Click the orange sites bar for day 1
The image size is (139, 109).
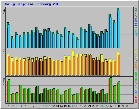point(9,66)
